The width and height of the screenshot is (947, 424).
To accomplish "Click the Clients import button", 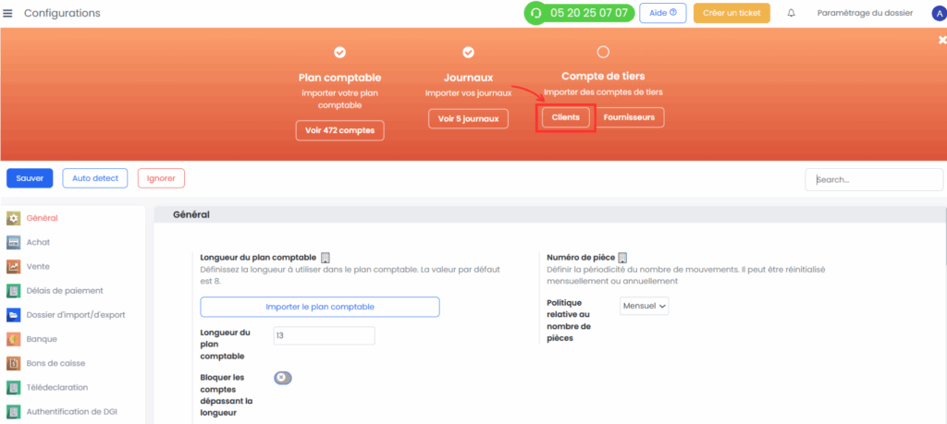I will 565,117.
